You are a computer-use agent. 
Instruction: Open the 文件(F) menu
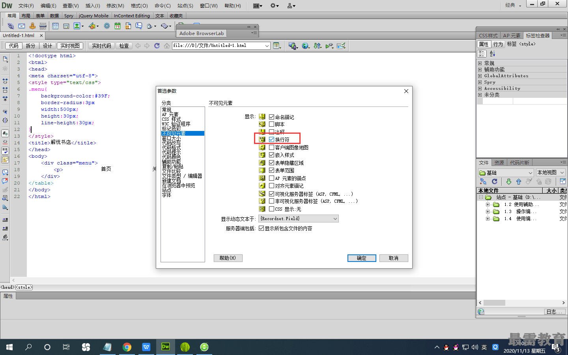pyautogui.click(x=26, y=6)
